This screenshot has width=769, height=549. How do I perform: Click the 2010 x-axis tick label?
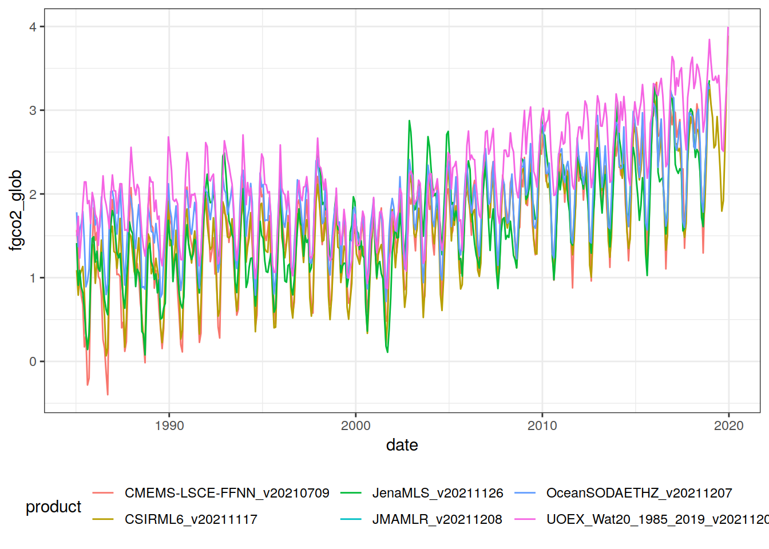[542, 425]
